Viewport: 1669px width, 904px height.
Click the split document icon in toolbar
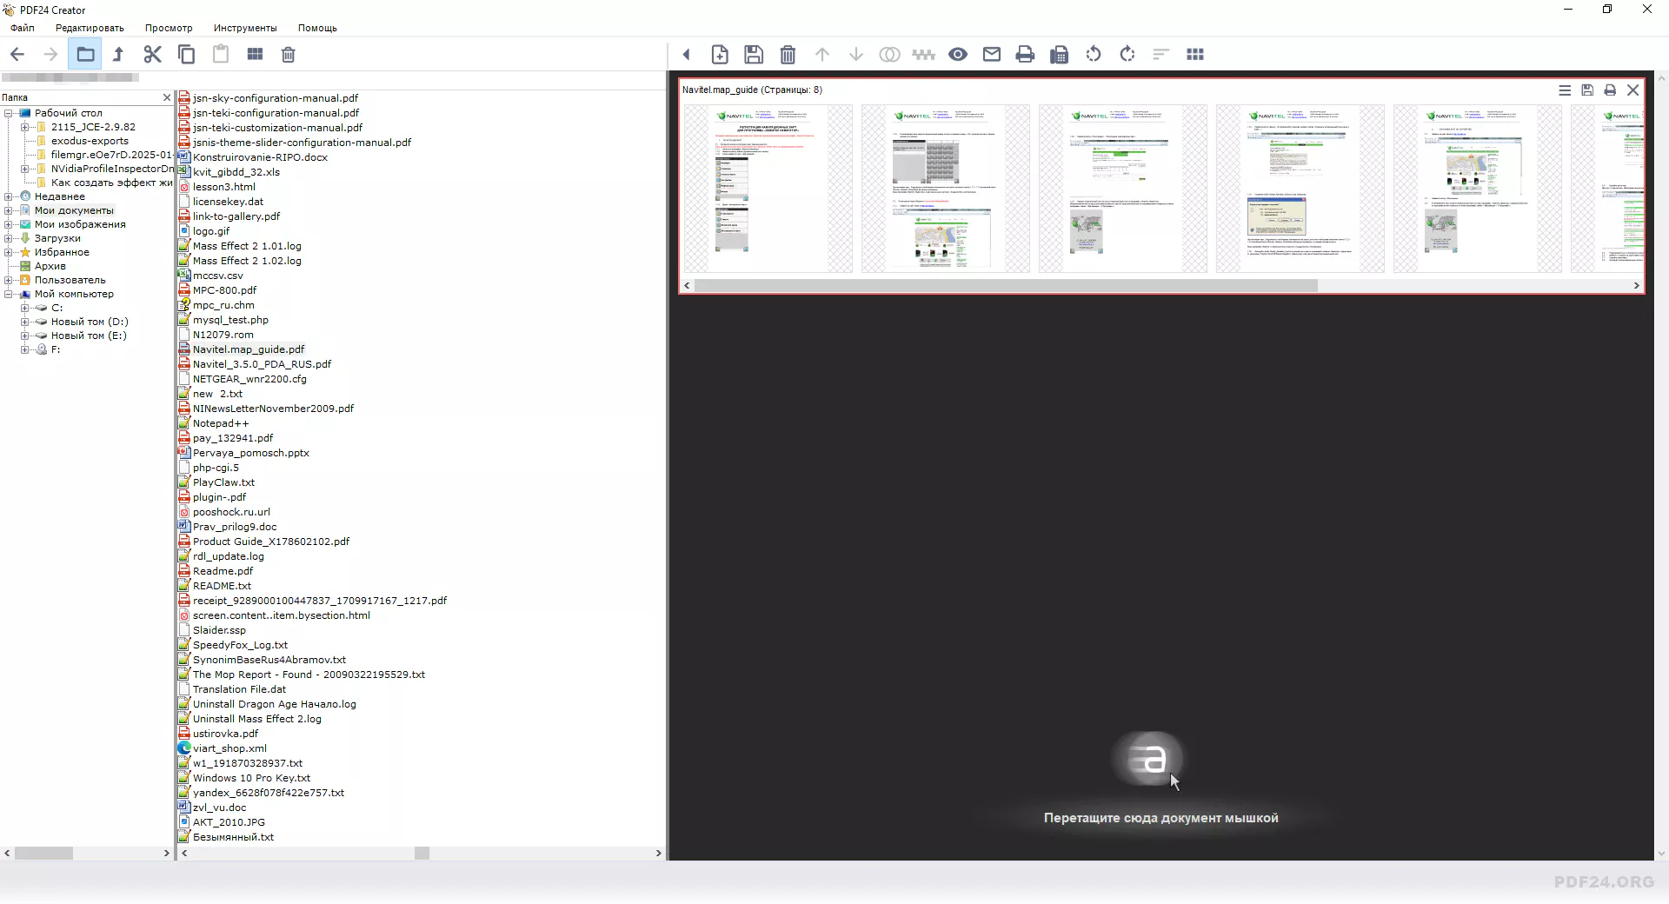(923, 55)
